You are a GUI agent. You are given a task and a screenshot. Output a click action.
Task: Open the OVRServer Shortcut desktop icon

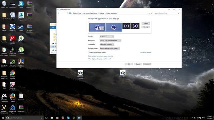(80, 74)
